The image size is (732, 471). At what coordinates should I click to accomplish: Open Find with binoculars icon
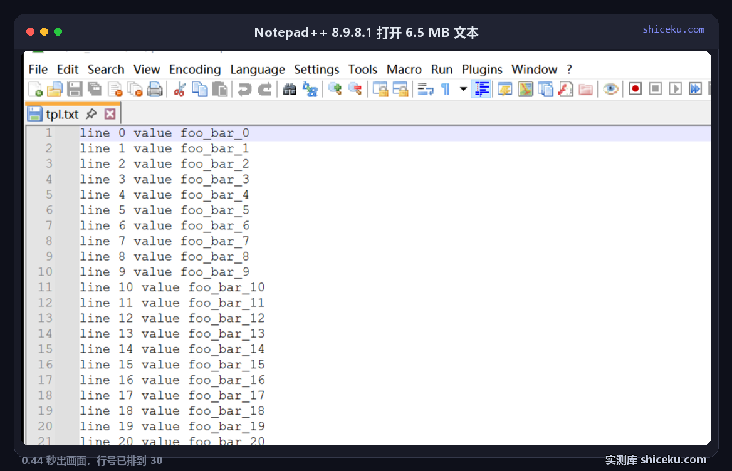click(290, 88)
